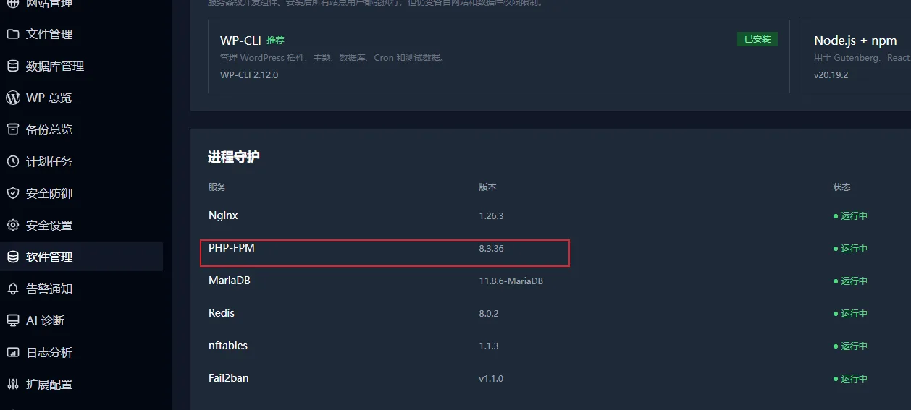This screenshot has height=410, width=911.
Task: Click the 安全防御 shield icon
Action: (12, 193)
